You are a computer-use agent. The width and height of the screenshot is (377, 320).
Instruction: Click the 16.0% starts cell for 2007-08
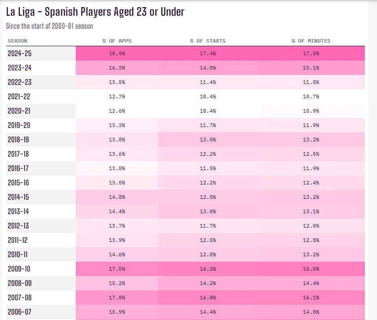[x=208, y=298]
